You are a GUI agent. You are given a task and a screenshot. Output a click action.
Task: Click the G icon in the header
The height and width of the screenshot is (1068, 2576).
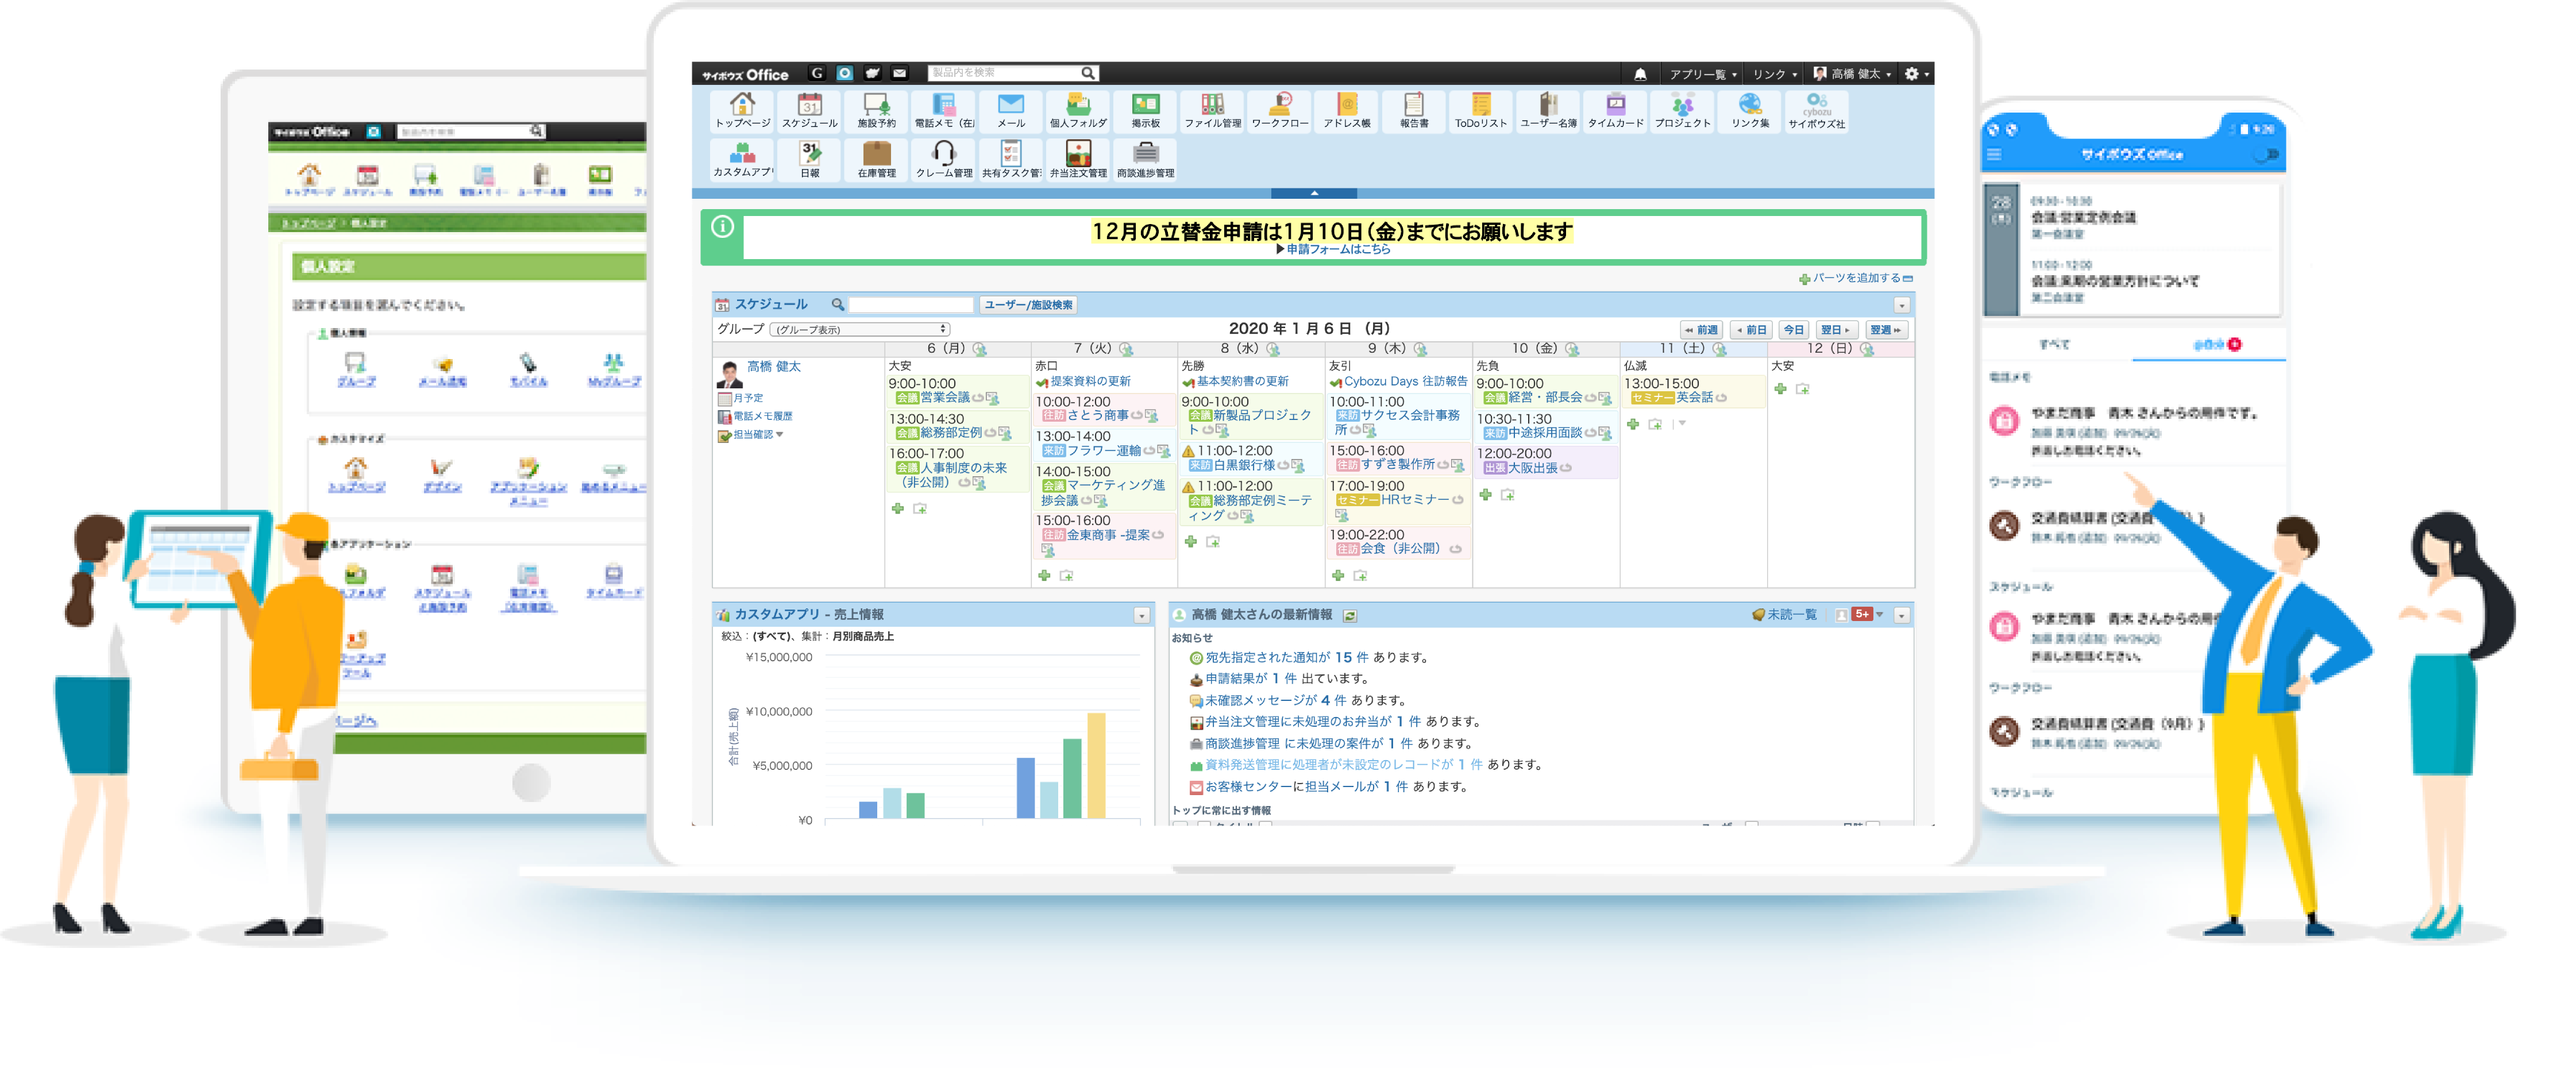point(817,73)
